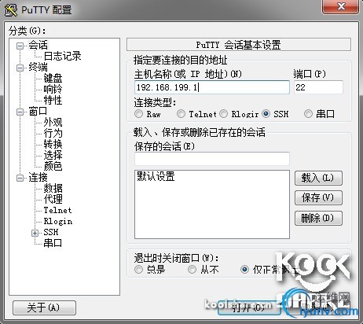363x324 pixels.
Task: Click the 保存的会话 name field
Action: click(x=212, y=159)
